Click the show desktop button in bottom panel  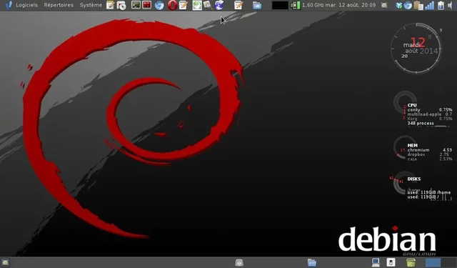(5, 262)
